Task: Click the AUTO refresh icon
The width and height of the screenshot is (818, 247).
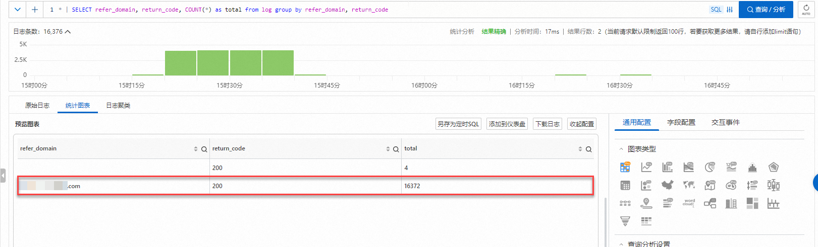Action: (x=806, y=10)
